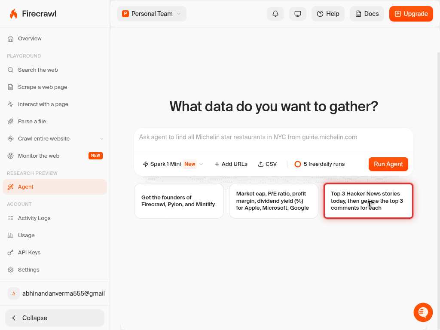Open the Usage page

tap(55, 235)
